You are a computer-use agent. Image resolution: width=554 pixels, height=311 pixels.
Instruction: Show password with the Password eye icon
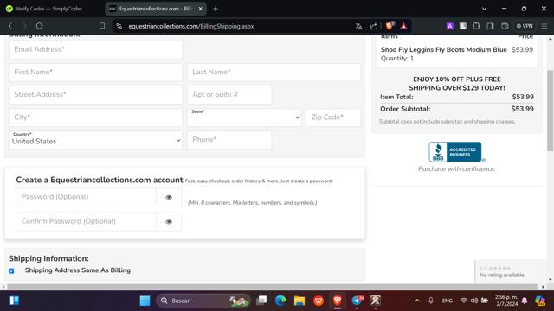click(x=169, y=197)
